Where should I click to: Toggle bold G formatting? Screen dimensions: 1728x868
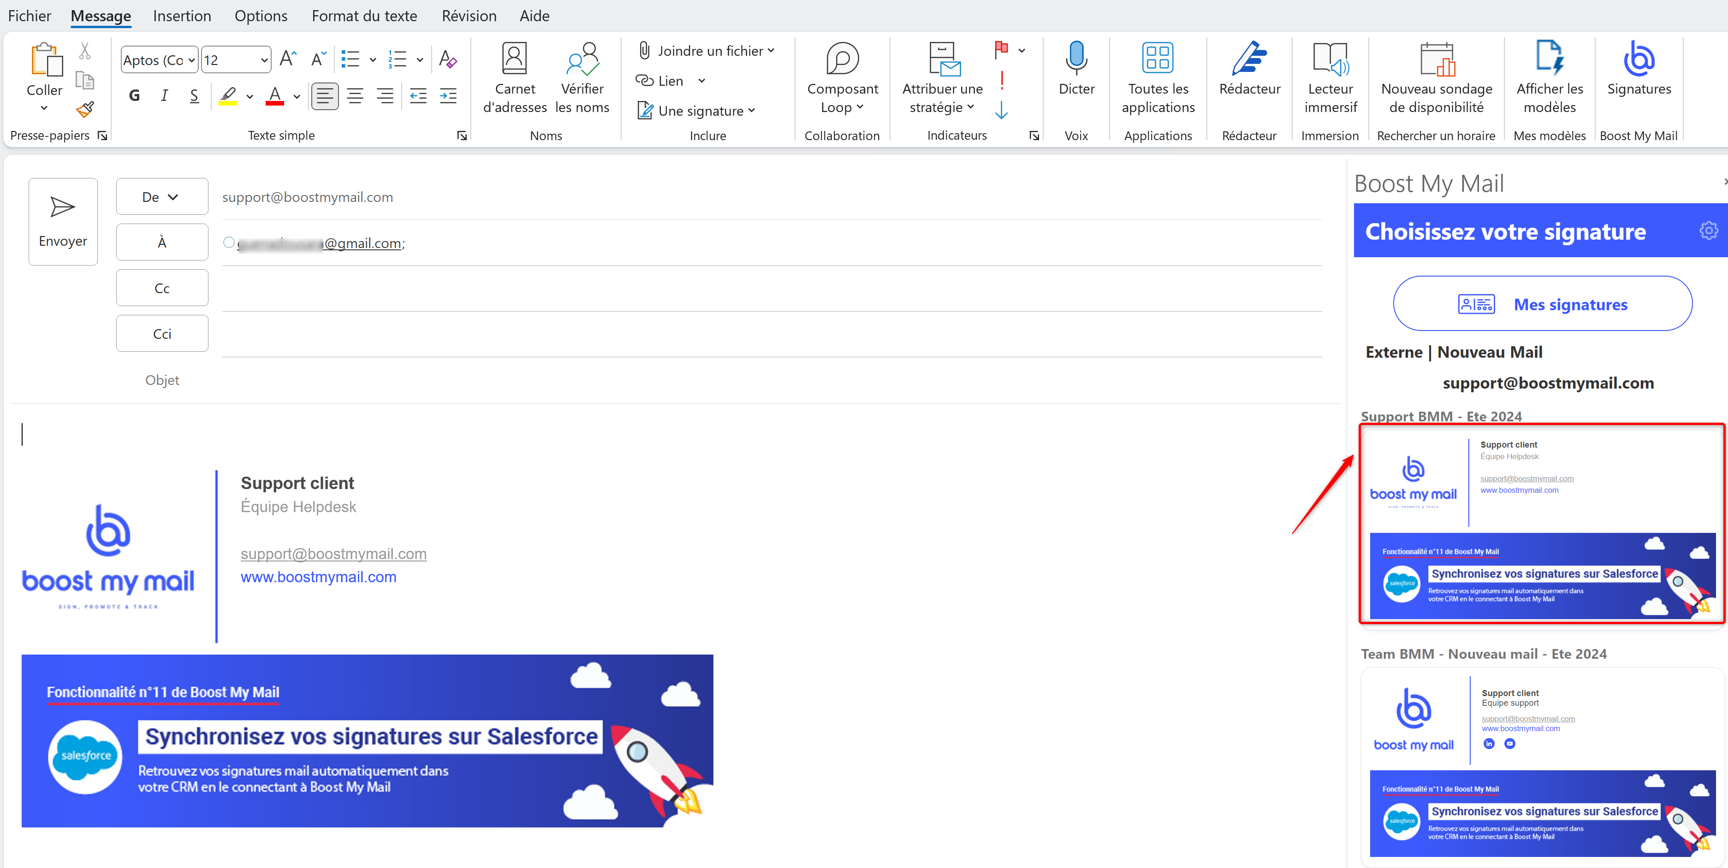coord(134,96)
